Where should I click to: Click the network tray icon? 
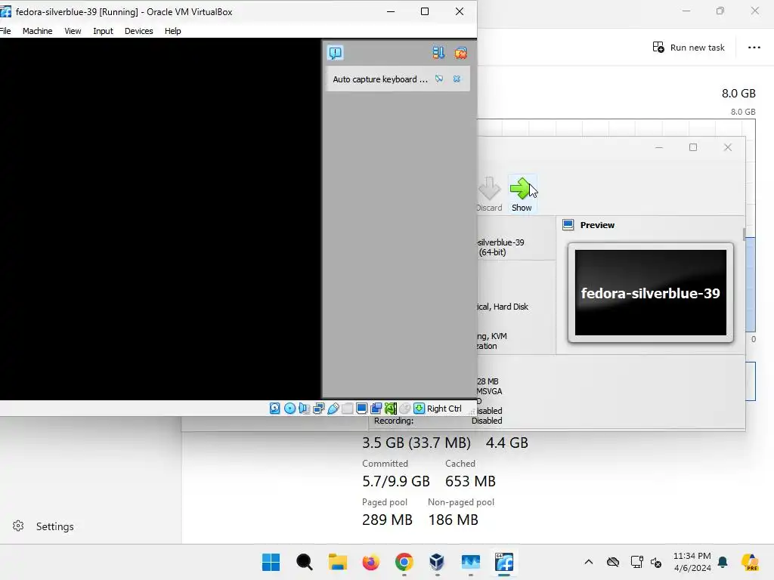point(636,562)
